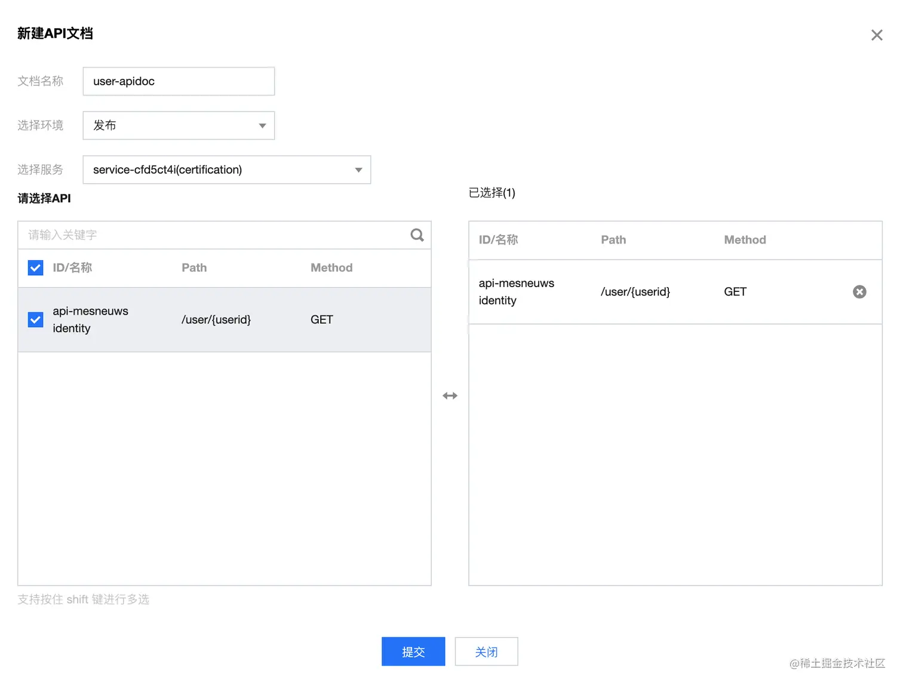Click the service-cfd5ct4i dropdown arrow
The width and height of the screenshot is (903, 687).
coord(358,170)
